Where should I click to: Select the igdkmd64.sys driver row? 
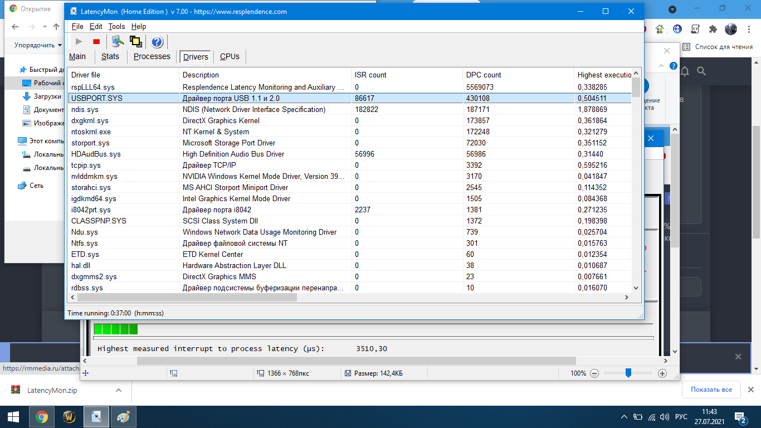pos(350,198)
